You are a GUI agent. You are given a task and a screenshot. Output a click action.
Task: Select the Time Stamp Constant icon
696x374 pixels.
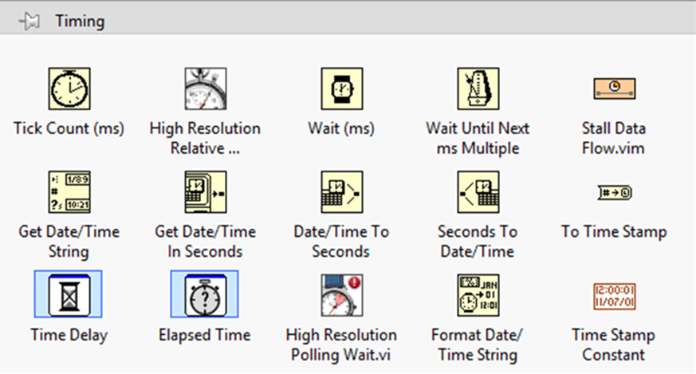point(614,295)
